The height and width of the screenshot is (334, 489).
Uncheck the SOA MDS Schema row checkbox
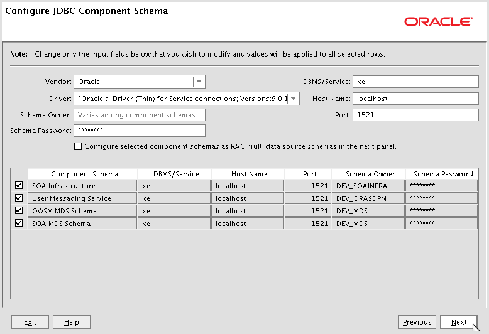(x=19, y=223)
